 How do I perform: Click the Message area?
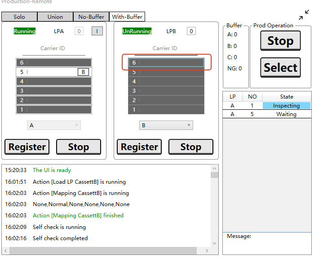coord(267,243)
